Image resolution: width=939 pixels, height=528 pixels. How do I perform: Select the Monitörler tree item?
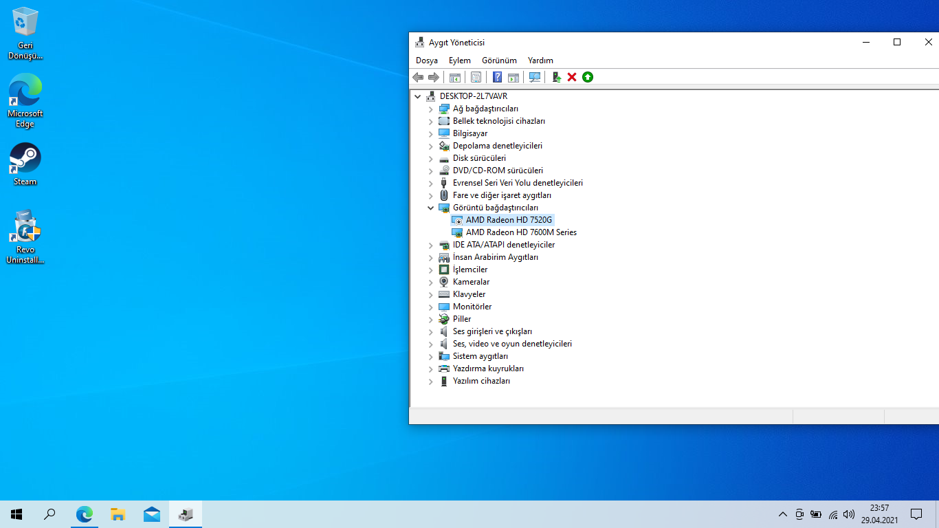[472, 307]
